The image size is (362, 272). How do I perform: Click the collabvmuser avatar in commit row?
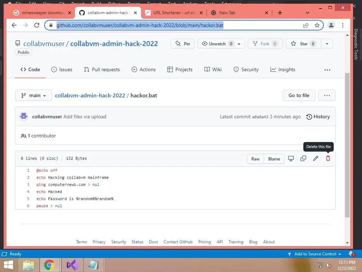24,116
